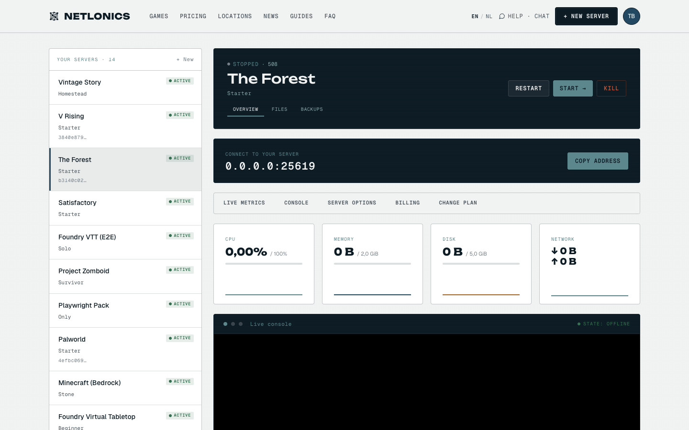Open the Server Options tab
The image size is (689, 430).
[x=352, y=203]
